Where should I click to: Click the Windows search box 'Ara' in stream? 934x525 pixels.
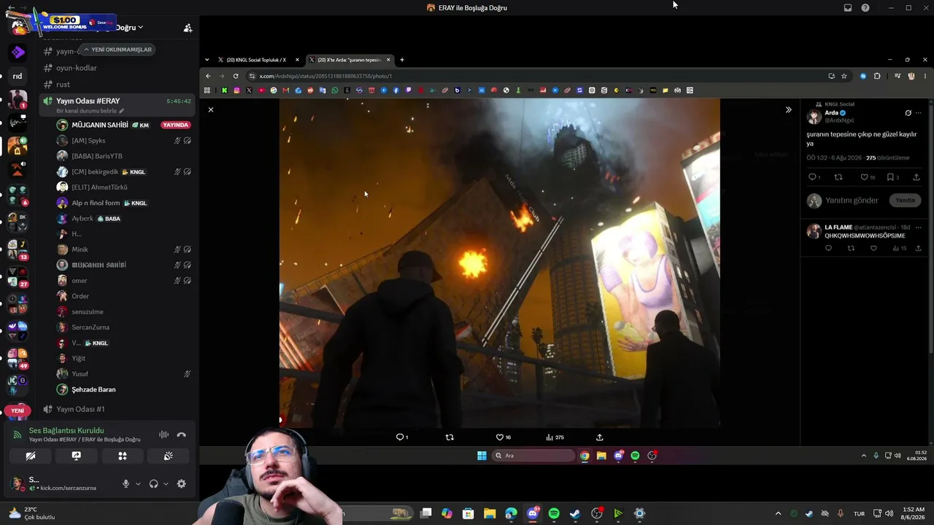point(535,456)
